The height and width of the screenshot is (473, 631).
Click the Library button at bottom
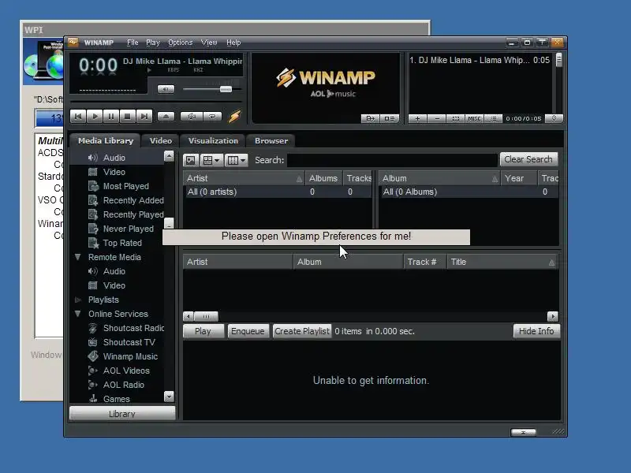pyautogui.click(x=122, y=413)
